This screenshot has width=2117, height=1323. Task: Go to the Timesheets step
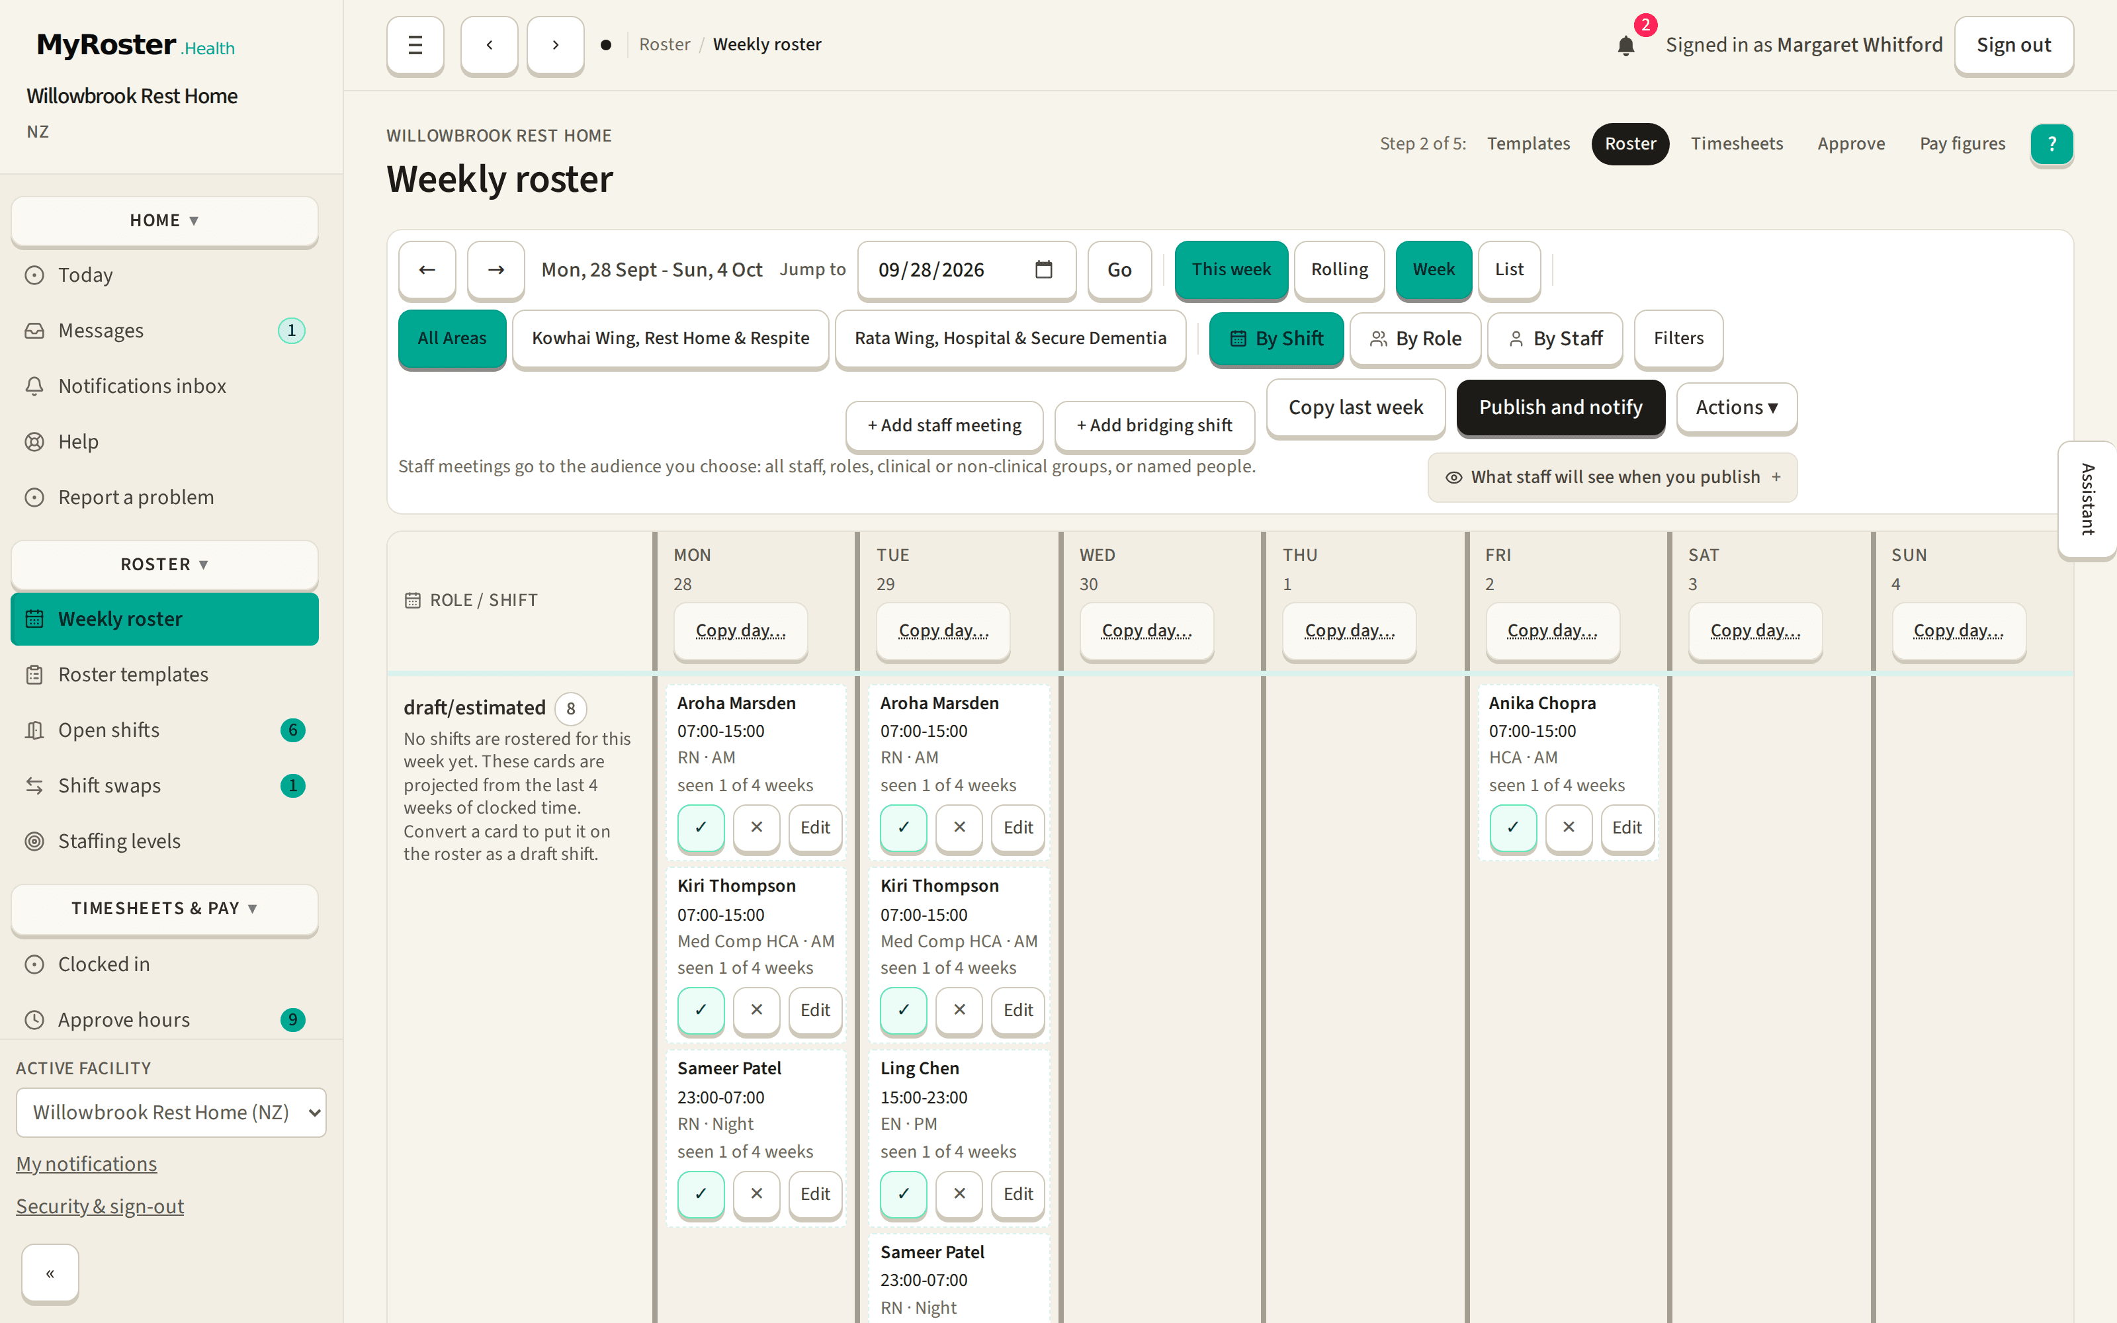[1737, 144]
